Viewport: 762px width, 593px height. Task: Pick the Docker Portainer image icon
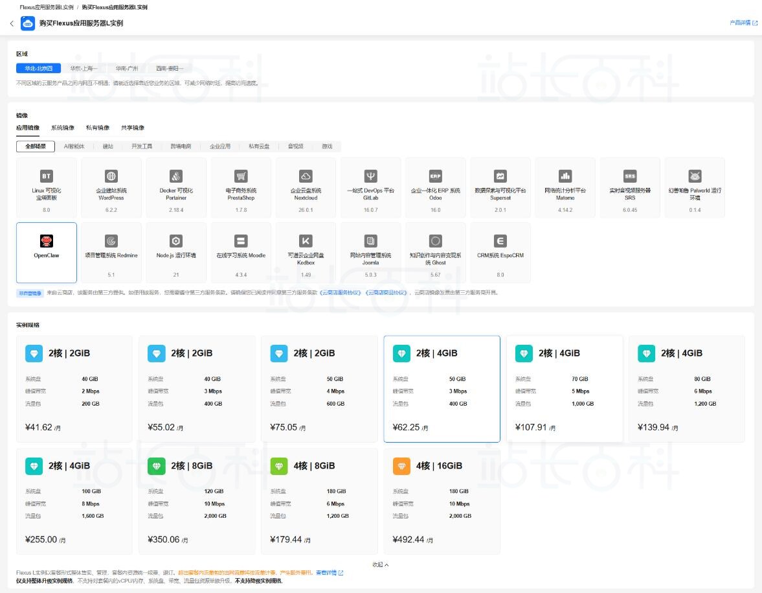click(x=176, y=176)
